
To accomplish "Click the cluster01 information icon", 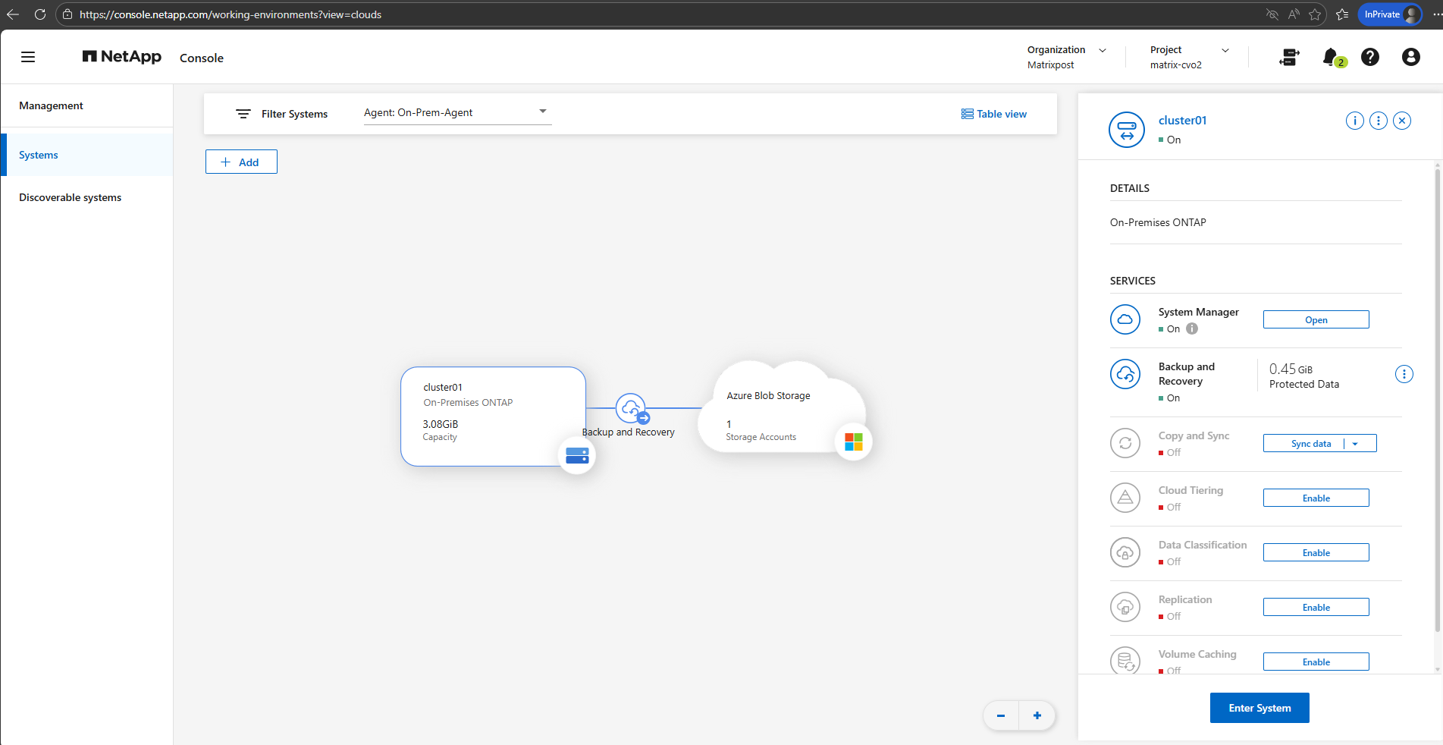I will coord(1354,121).
